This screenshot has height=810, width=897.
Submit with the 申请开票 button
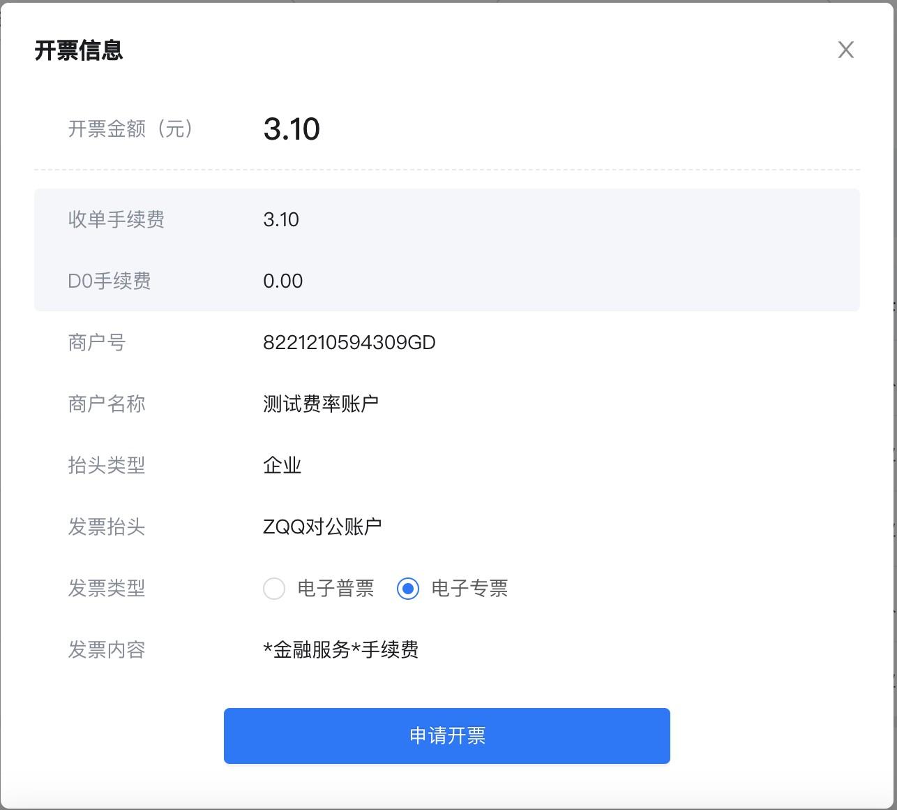[446, 735]
